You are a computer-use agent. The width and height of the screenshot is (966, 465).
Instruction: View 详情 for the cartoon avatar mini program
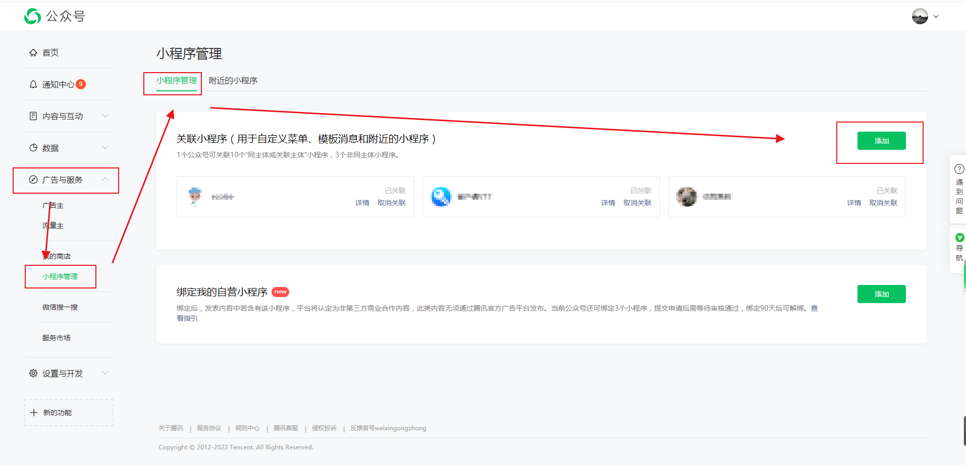coord(362,203)
